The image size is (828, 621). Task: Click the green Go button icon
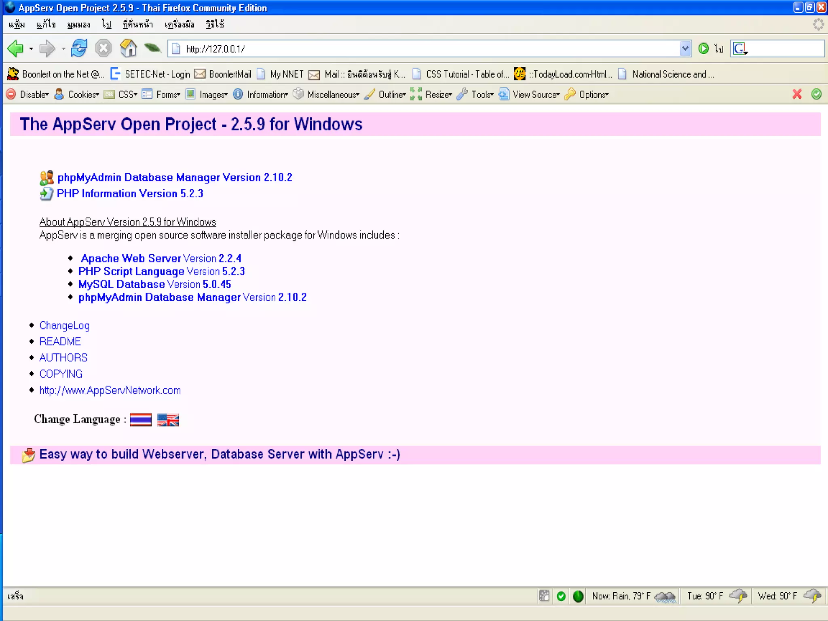703,49
